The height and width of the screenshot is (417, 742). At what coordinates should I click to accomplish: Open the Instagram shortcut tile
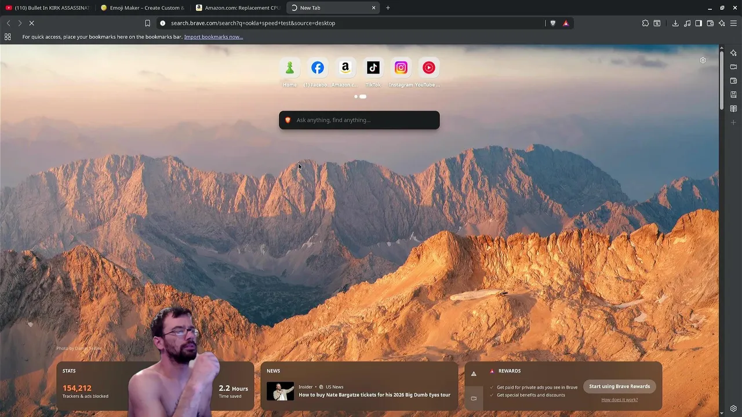401,68
